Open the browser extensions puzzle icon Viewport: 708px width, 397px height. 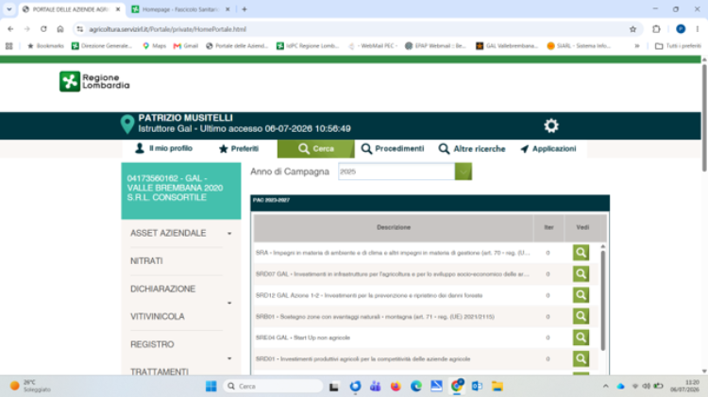(656, 29)
